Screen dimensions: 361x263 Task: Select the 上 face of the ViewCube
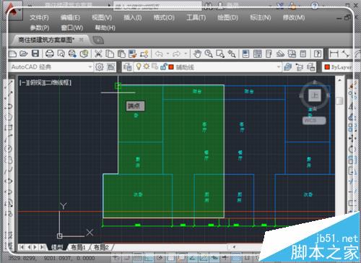315,95
